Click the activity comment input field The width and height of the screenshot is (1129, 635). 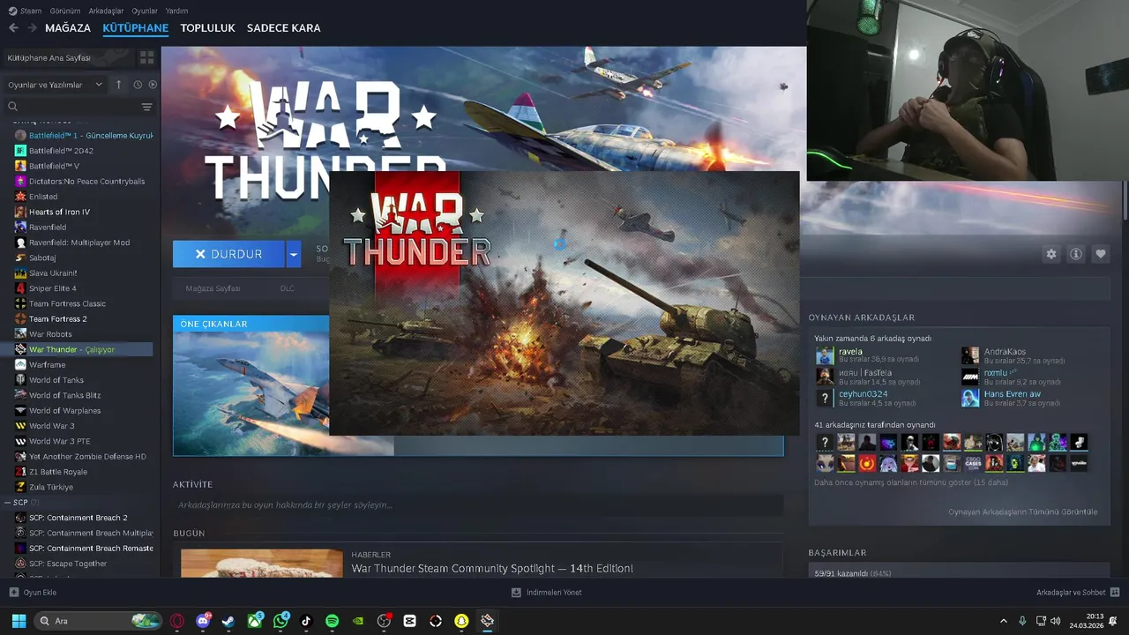tap(478, 505)
